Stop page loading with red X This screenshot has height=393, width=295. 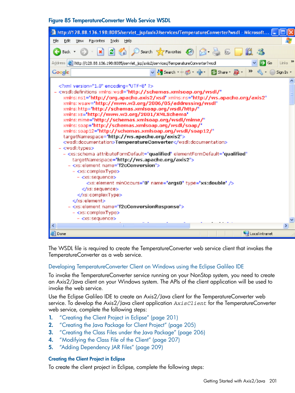(100, 52)
